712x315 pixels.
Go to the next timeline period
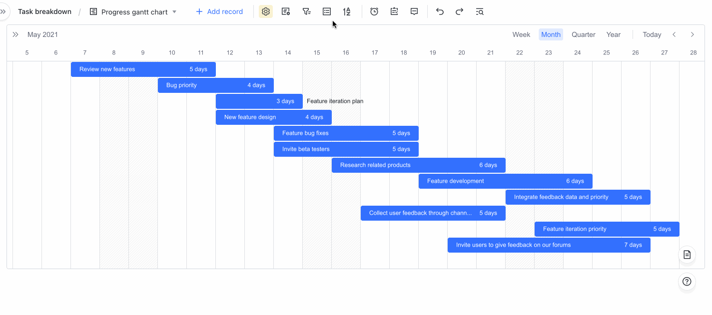point(692,34)
